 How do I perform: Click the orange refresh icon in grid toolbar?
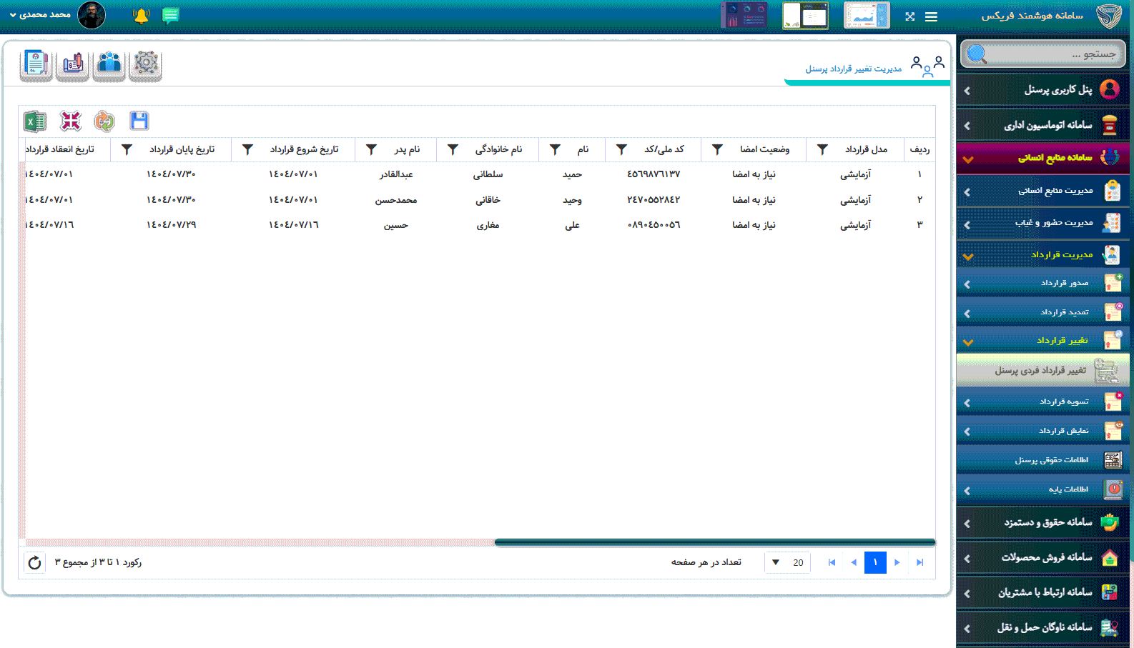pyautogui.click(x=104, y=121)
